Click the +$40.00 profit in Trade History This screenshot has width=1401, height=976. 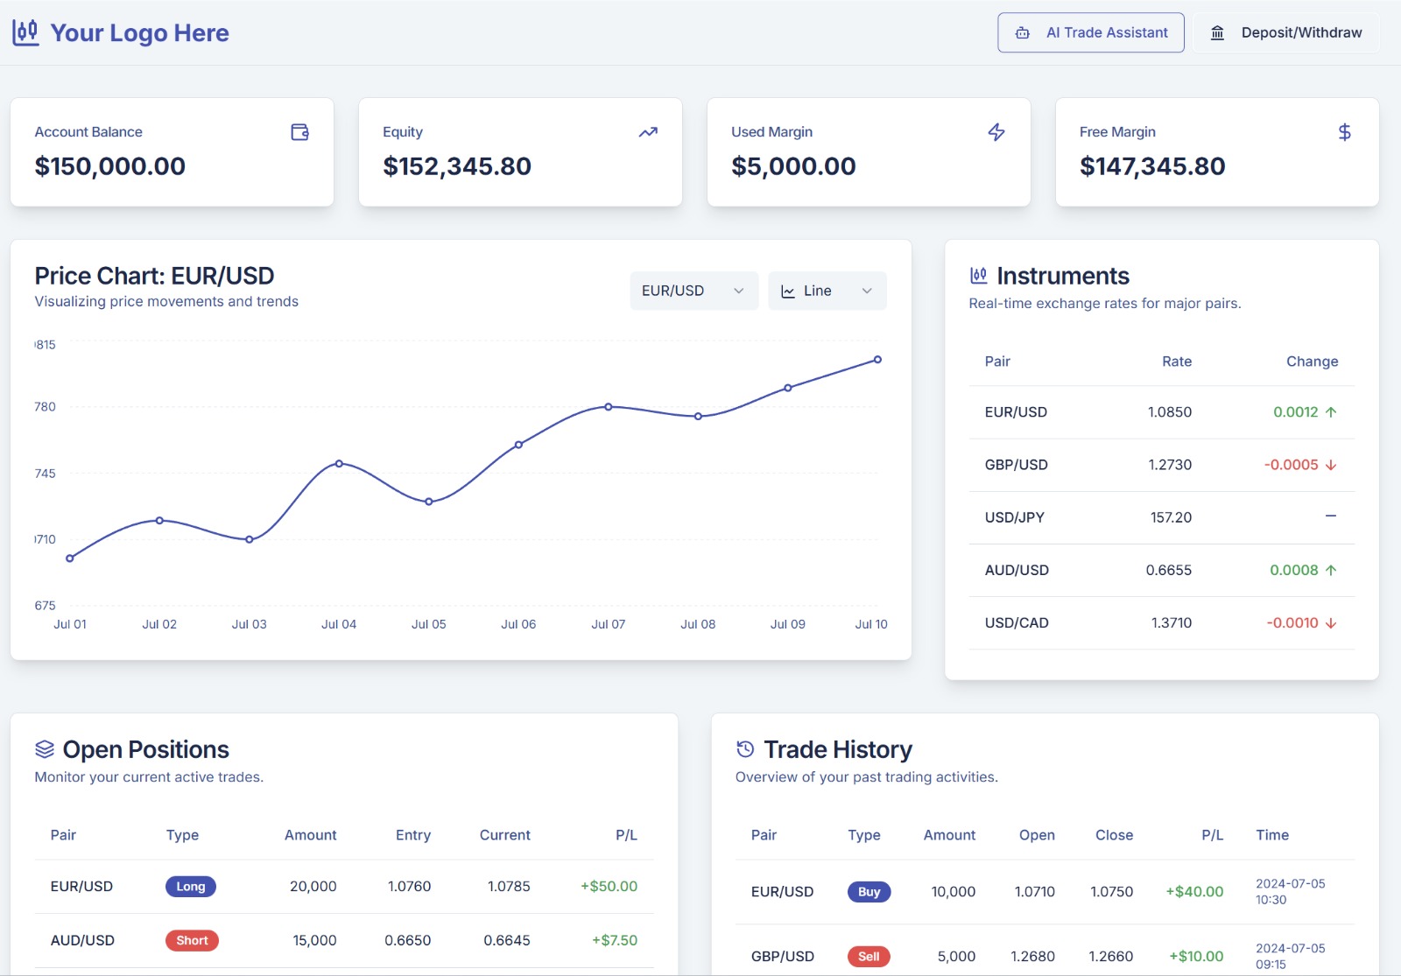coord(1194,892)
